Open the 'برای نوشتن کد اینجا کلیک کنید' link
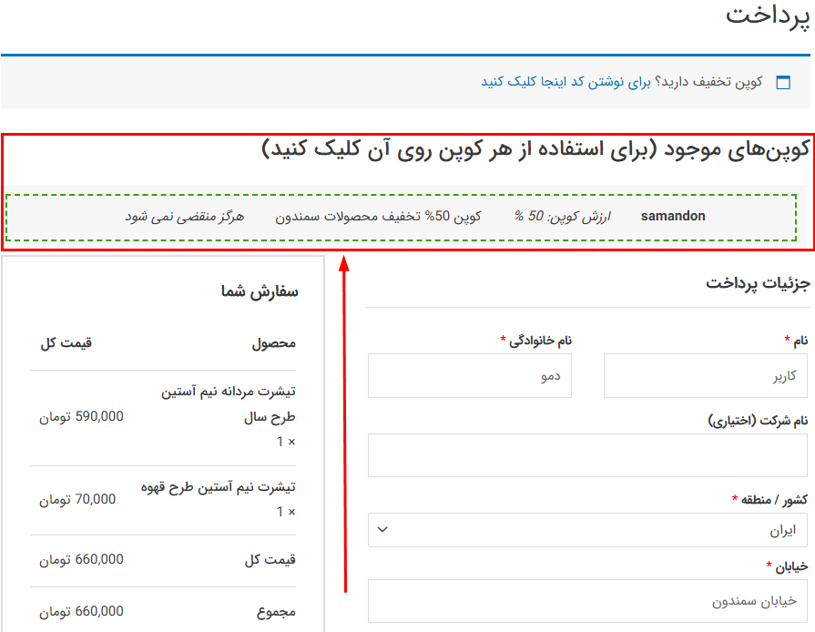 pyautogui.click(x=566, y=82)
